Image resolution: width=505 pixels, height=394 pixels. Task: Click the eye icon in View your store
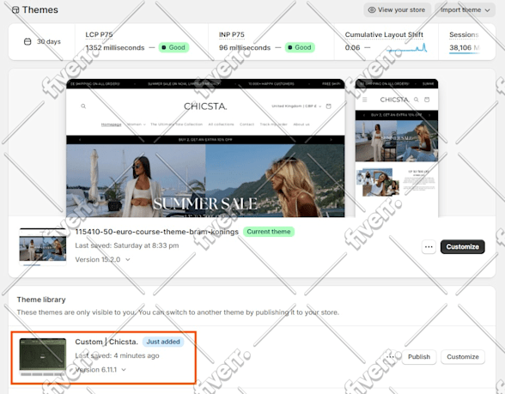pos(372,10)
